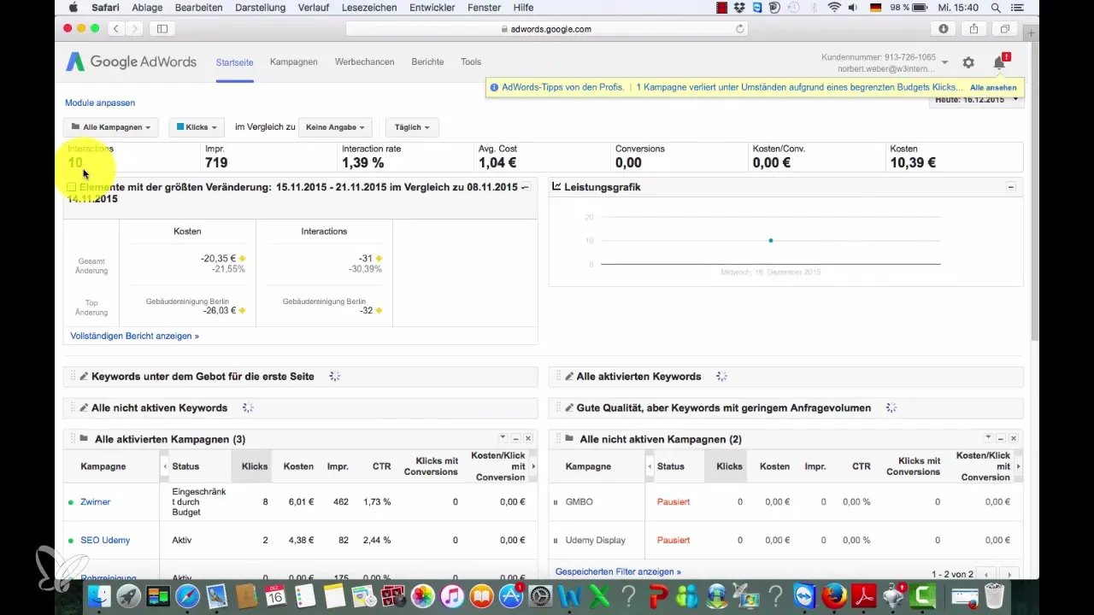Open the Tools tab

tap(471, 62)
